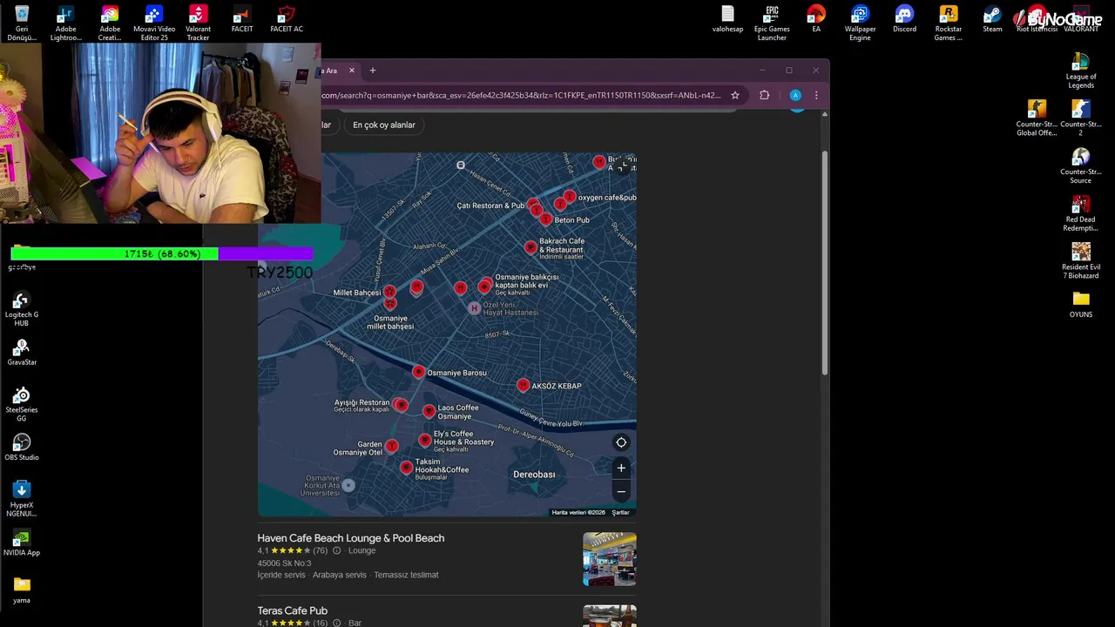Launch NVIDIA App desktop icon
This screenshot has width=1115, height=627.
pyautogui.click(x=22, y=542)
